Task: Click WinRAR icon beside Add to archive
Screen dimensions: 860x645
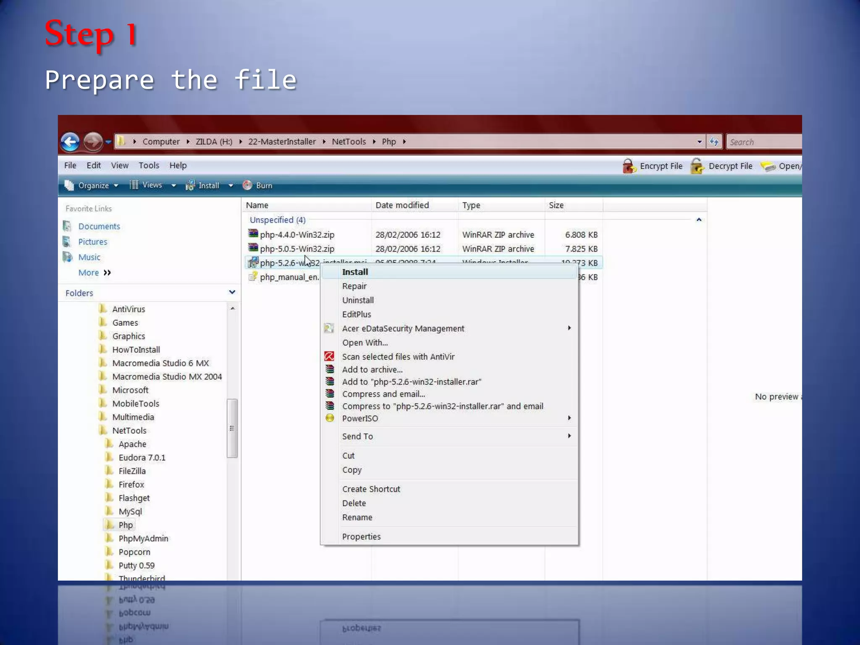Action: (330, 369)
